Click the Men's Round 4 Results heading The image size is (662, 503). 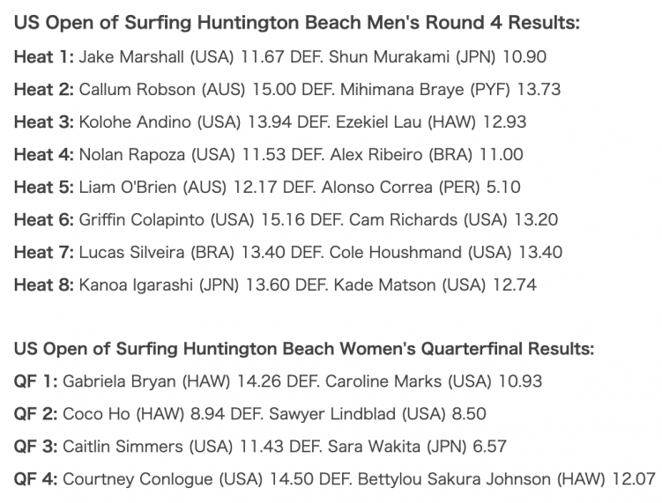click(x=297, y=23)
